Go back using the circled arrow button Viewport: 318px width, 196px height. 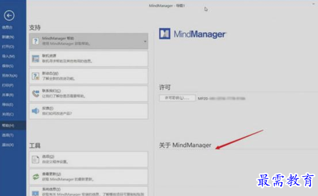point(9,15)
